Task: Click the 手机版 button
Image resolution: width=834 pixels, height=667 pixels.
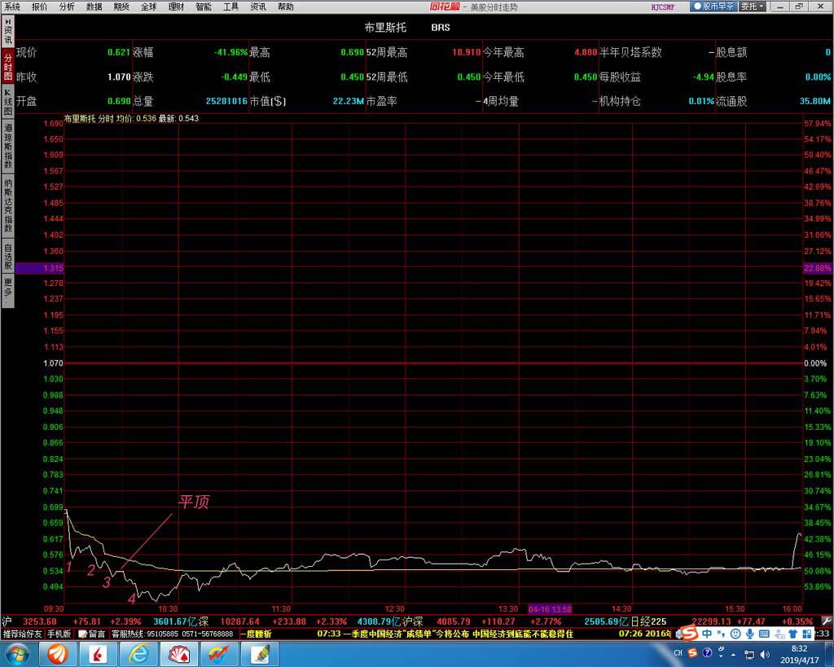Action: coord(59,634)
